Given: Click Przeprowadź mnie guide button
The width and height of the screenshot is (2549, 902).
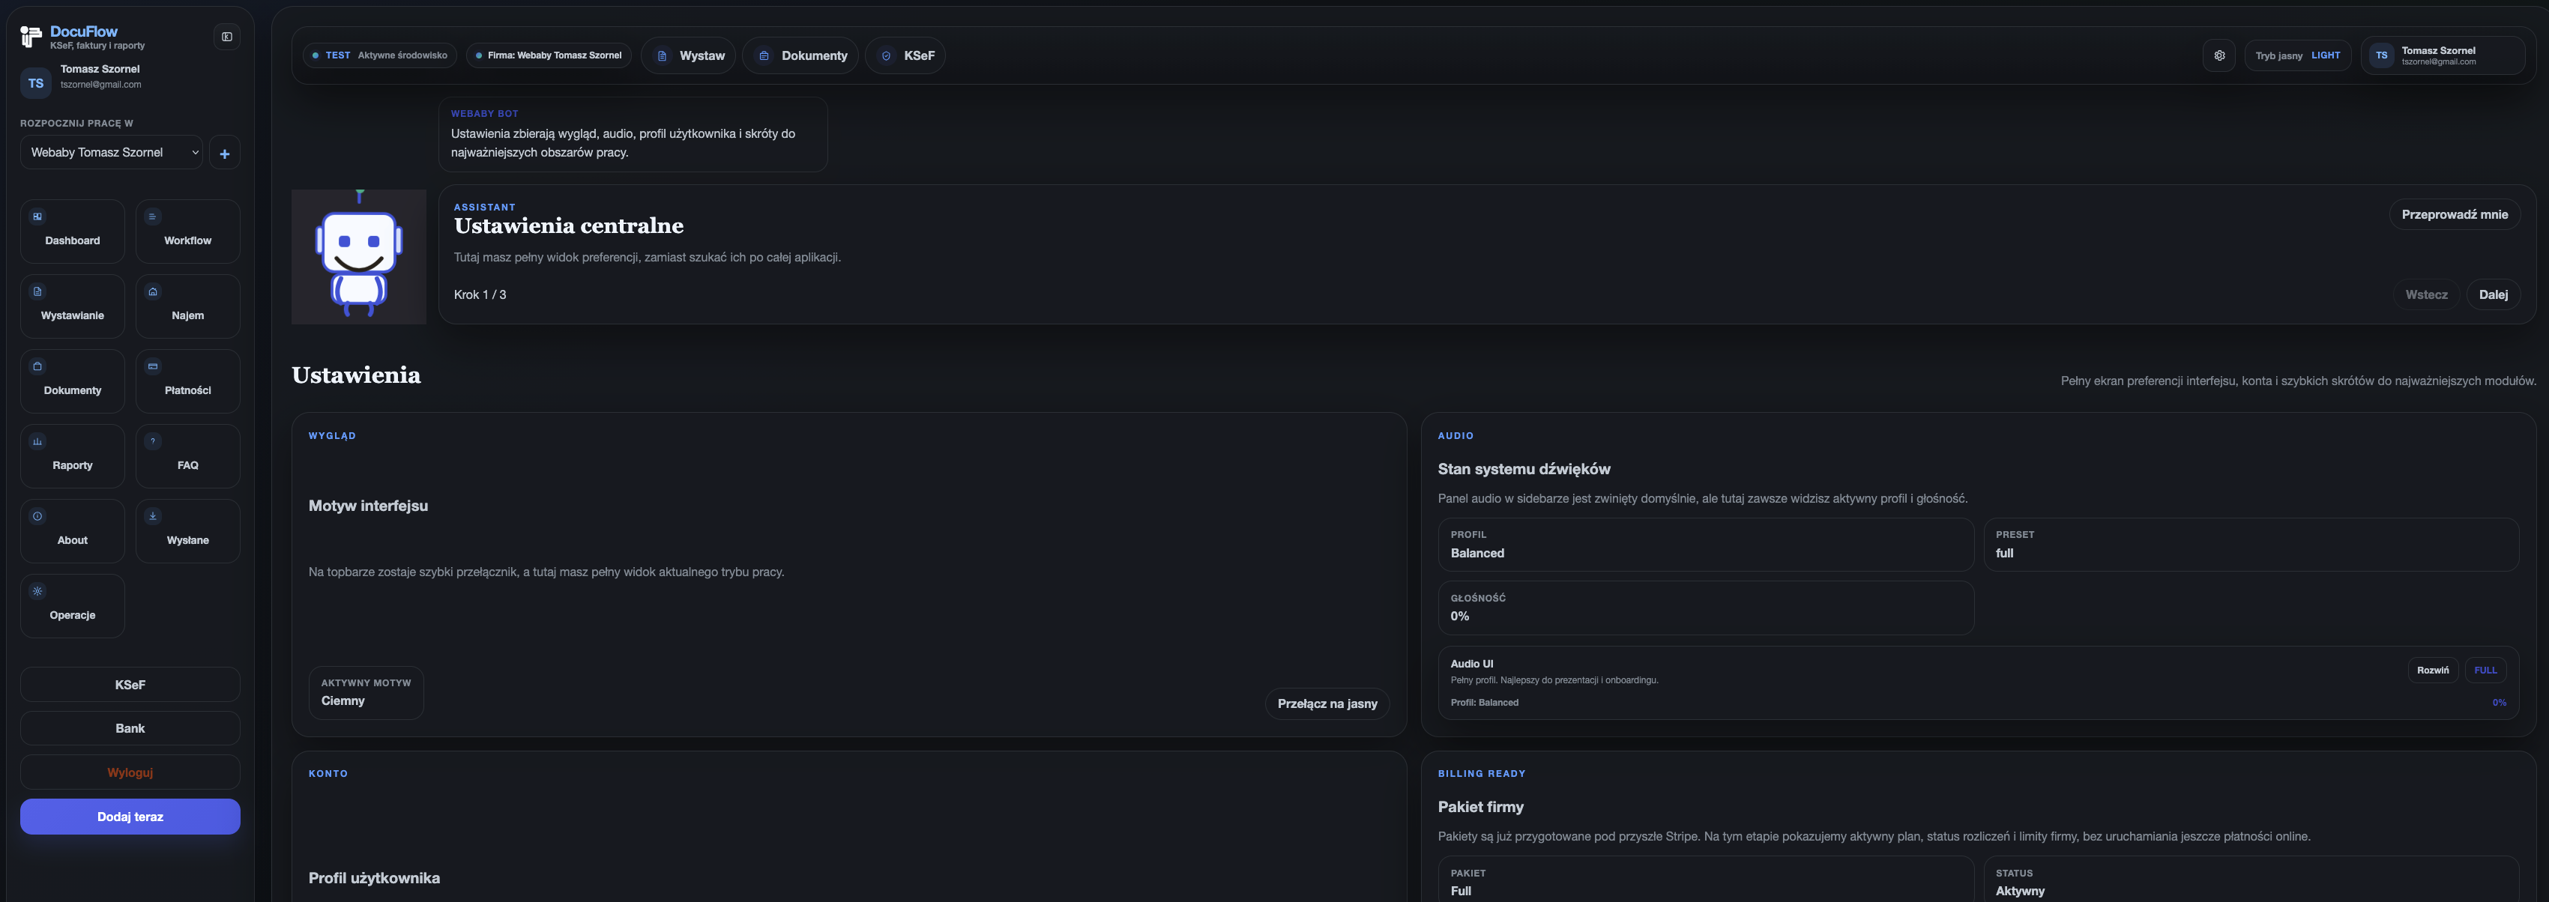Looking at the screenshot, I should [2454, 214].
